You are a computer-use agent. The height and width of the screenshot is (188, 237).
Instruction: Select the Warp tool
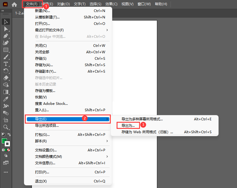click(6, 106)
